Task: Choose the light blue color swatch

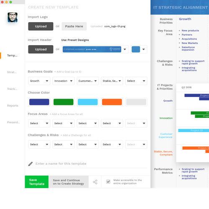Action: point(88,102)
